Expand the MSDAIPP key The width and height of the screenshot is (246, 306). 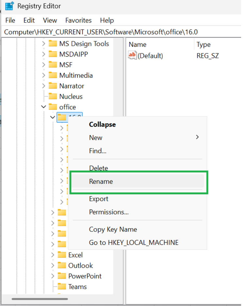pyautogui.click(x=44, y=54)
